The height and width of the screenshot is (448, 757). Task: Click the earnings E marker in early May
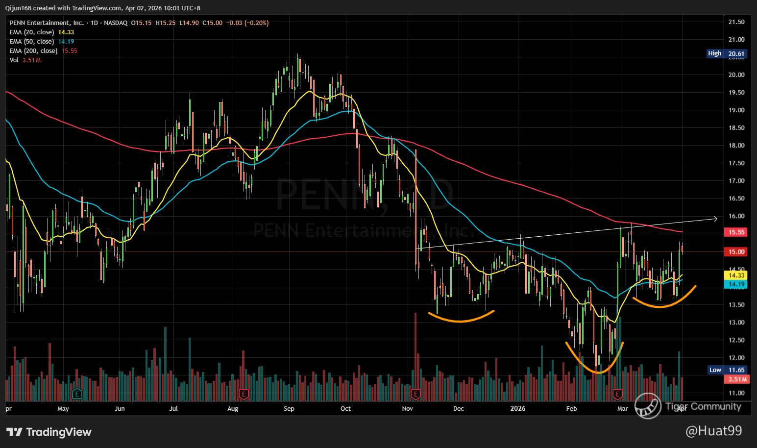[x=76, y=394]
